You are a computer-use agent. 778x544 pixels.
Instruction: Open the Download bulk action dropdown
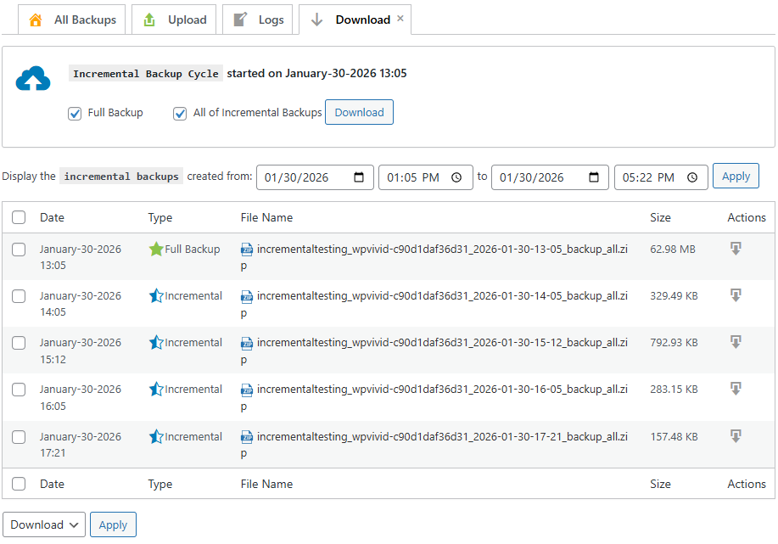43,524
